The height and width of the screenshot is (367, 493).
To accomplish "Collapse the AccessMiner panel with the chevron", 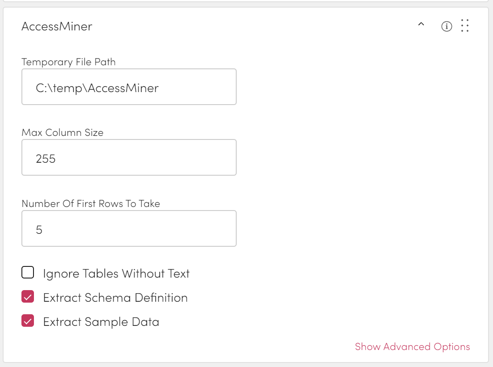I will tap(421, 25).
